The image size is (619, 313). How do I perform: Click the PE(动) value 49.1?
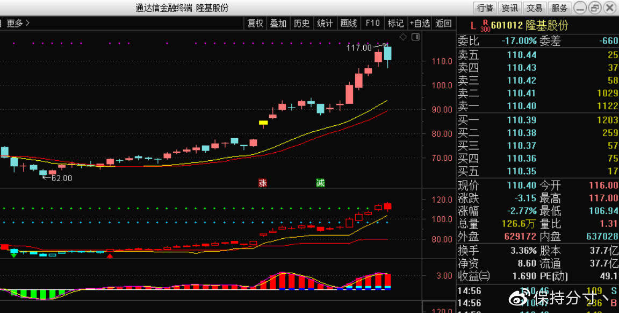tap(609, 276)
